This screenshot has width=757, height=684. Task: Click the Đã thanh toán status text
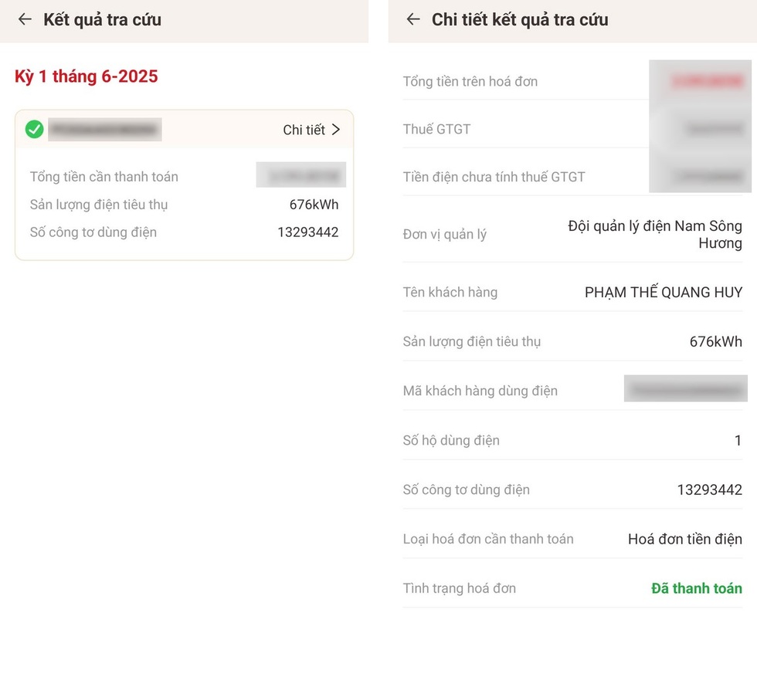(x=697, y=588)
